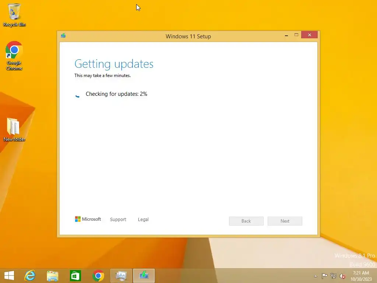Open the Legal link
The image size is (377, 283).
143,220
